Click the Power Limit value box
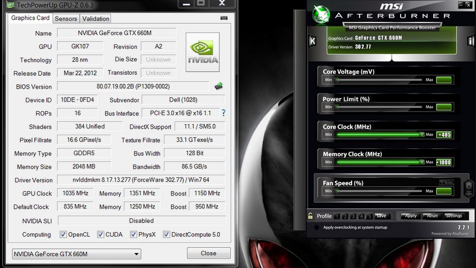The width and height of the screenshot is (476, 268). pos(444,107)
